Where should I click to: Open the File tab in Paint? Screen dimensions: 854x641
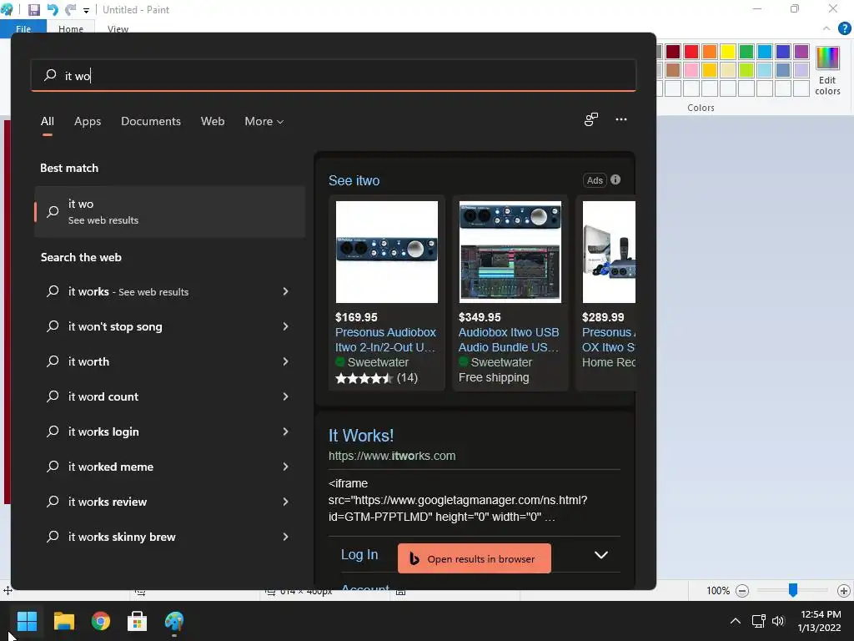pos(23,29)
